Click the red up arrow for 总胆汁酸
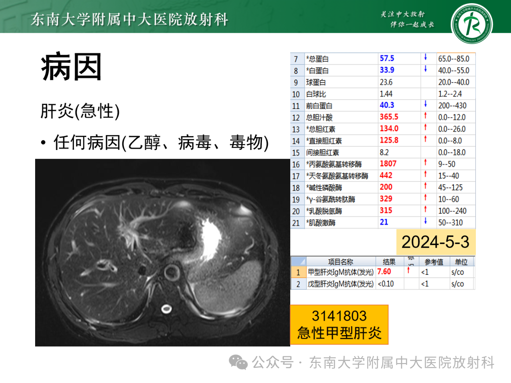The height and width of the screenshot is (383, 511). tap(426, 116)
